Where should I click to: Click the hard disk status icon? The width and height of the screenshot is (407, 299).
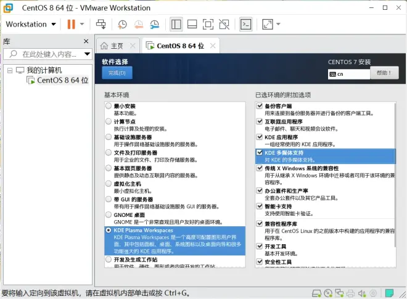pos(317,293)
